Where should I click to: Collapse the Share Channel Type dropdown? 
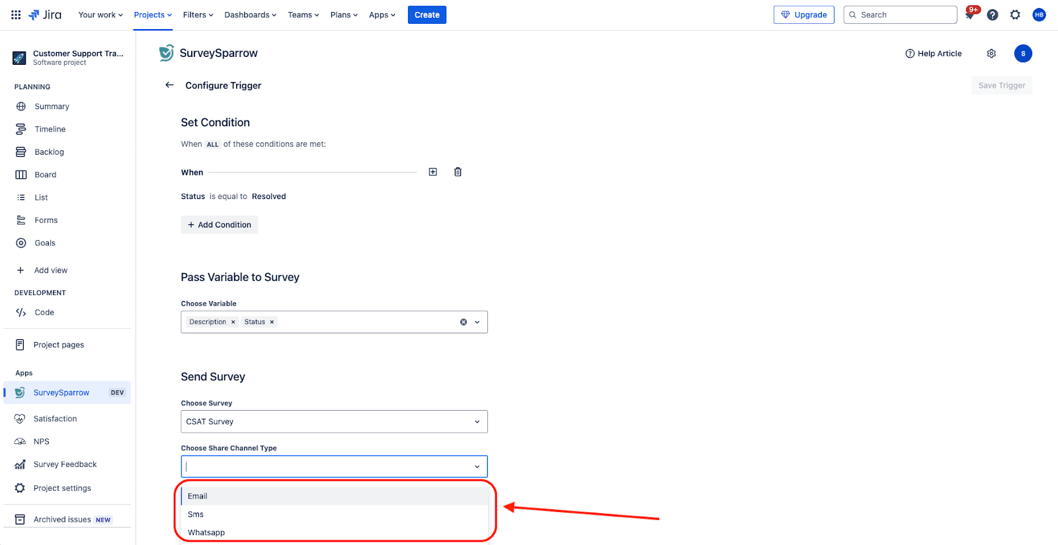(x=477, y=467)
